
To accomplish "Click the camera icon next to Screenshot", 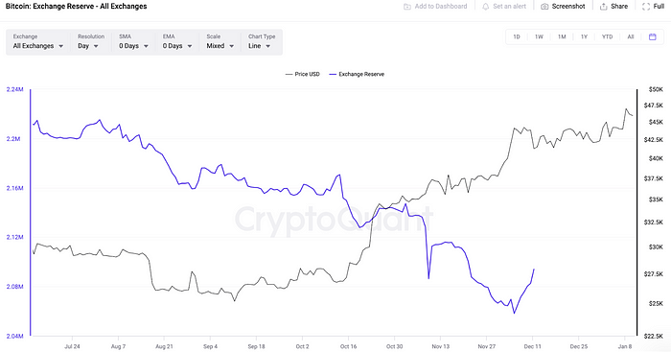I will click(x=544, y=7).
